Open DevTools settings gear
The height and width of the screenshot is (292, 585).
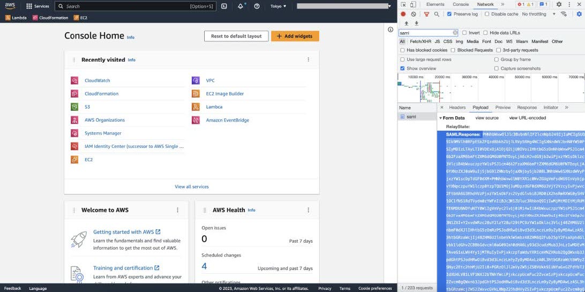point(559,4)
